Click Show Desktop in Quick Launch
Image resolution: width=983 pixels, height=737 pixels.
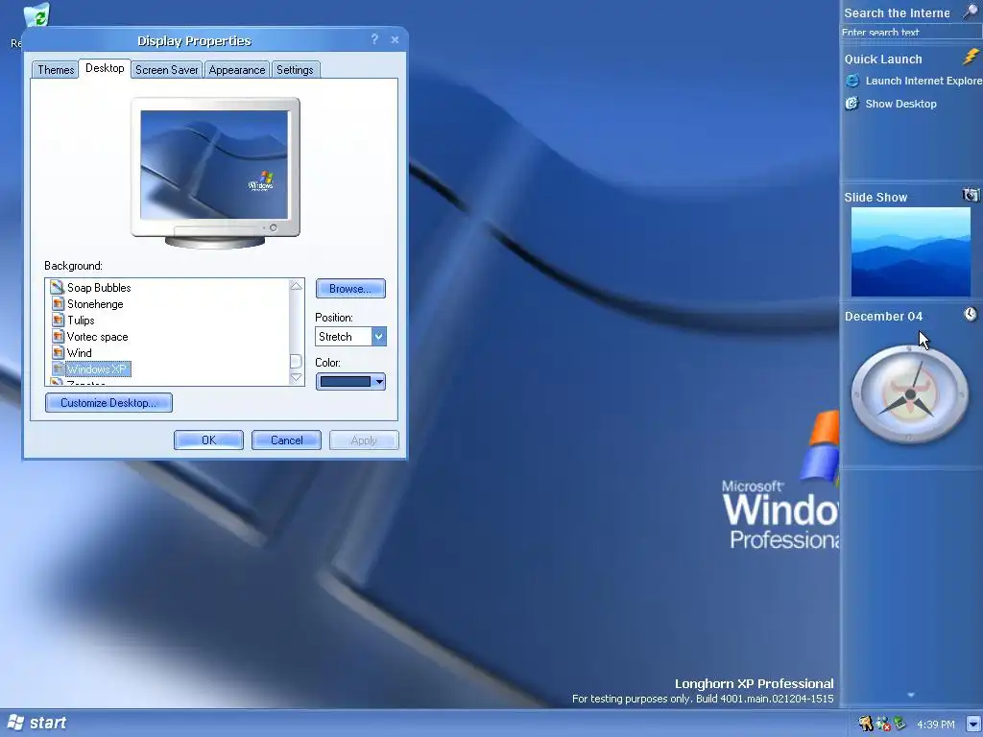click(900, 104)
